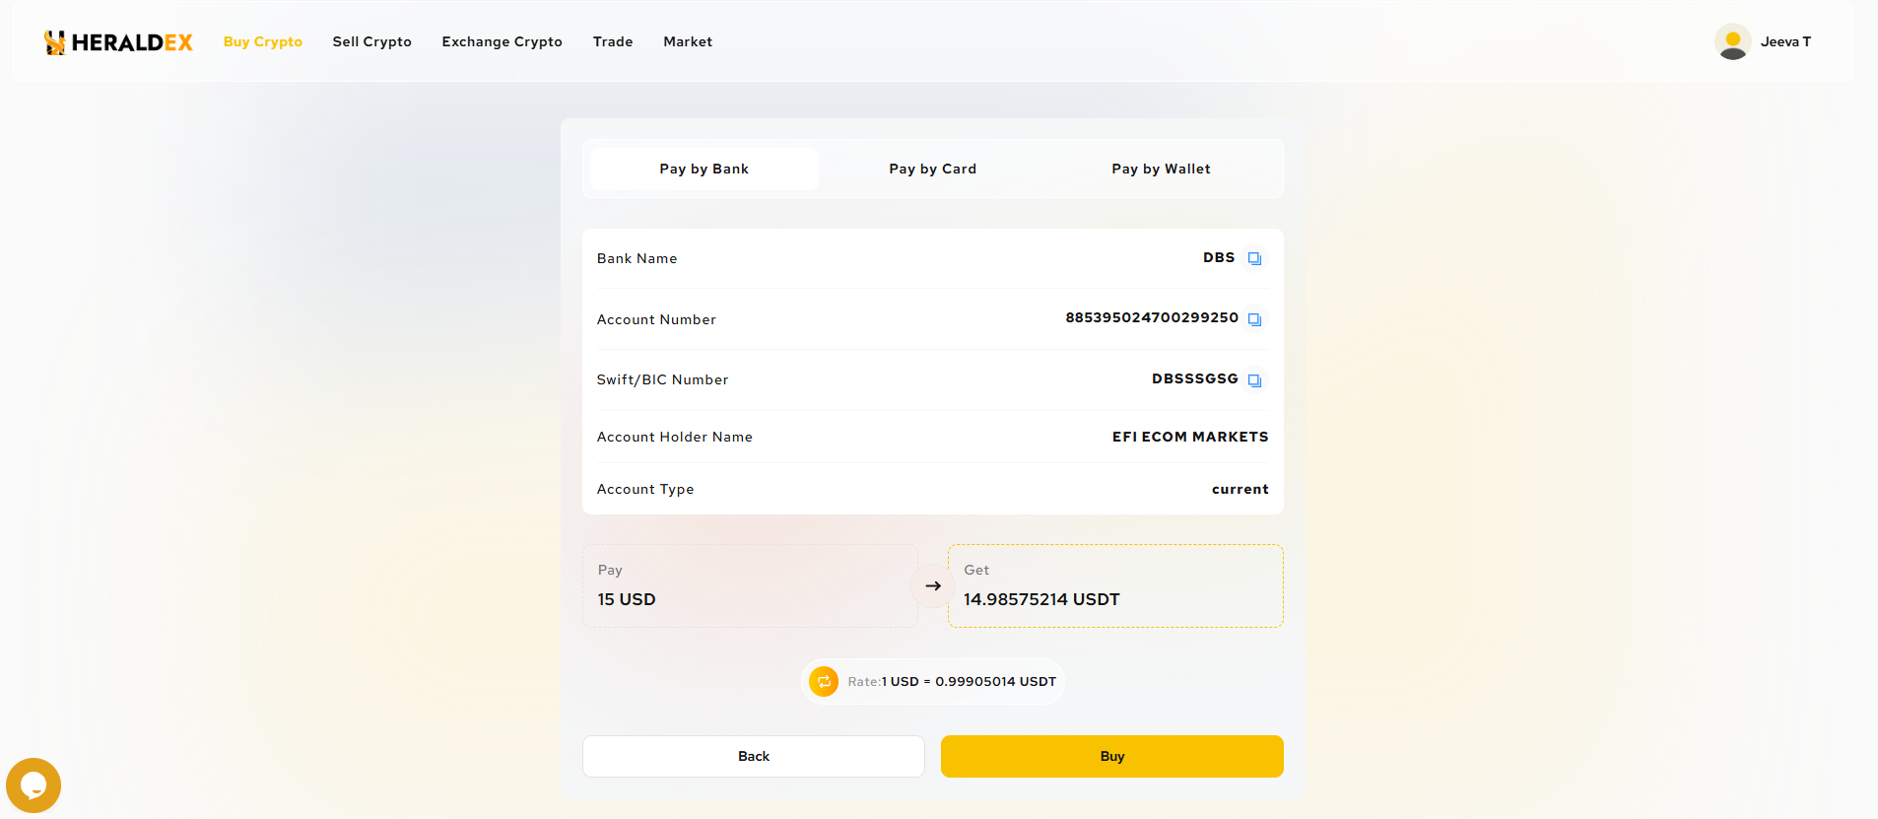Switch to Pay by Card tab

coord(932,169)
